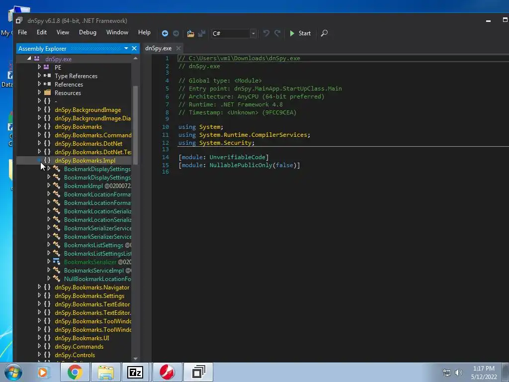Click the References node icon

click(47, 84)
